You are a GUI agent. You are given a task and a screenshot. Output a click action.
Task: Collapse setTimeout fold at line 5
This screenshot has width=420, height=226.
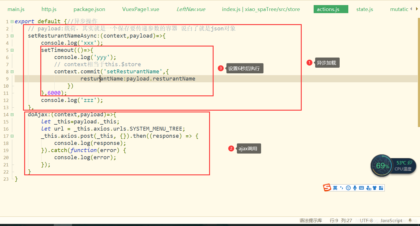tap(12, 50)
